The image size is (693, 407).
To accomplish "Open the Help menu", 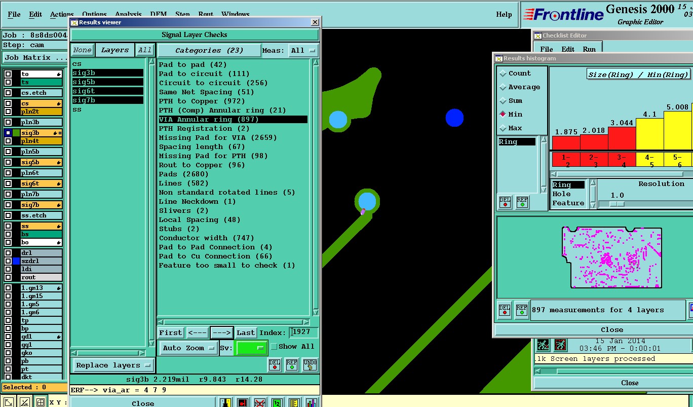I will [504, 14].
